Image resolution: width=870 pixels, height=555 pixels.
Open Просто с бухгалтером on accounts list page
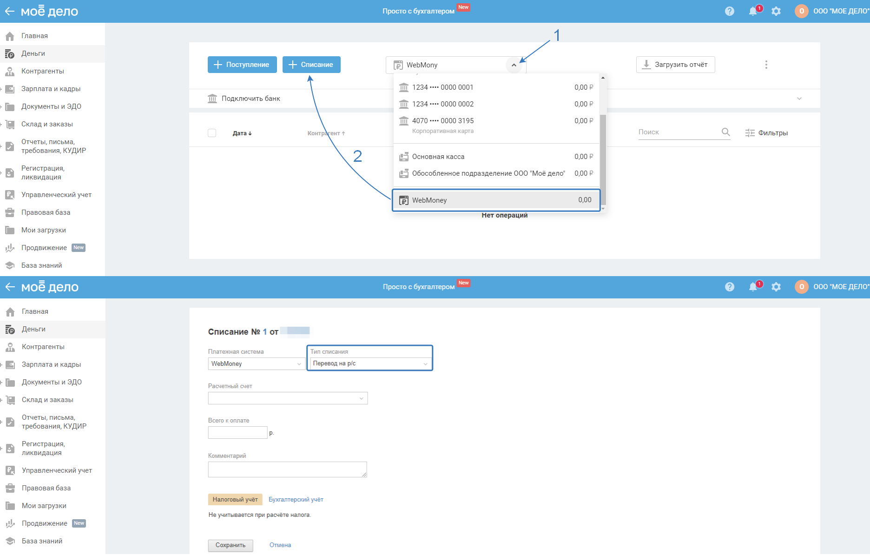(418, 11)
